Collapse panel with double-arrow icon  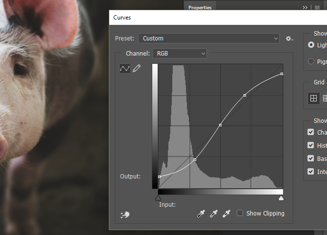pos(305,8)
